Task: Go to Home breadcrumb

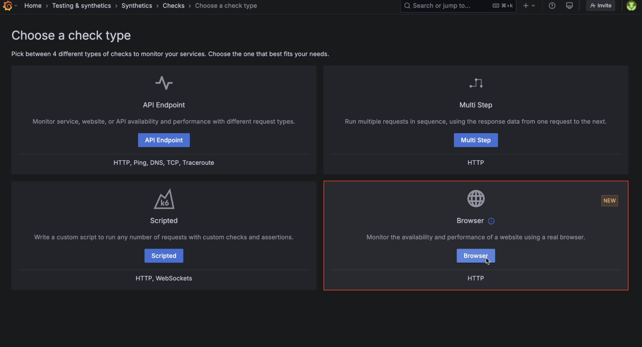Action: tap(33, 6)
